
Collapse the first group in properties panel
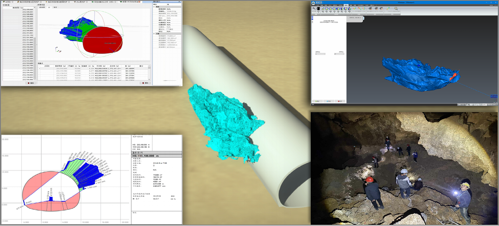[154, 7]
